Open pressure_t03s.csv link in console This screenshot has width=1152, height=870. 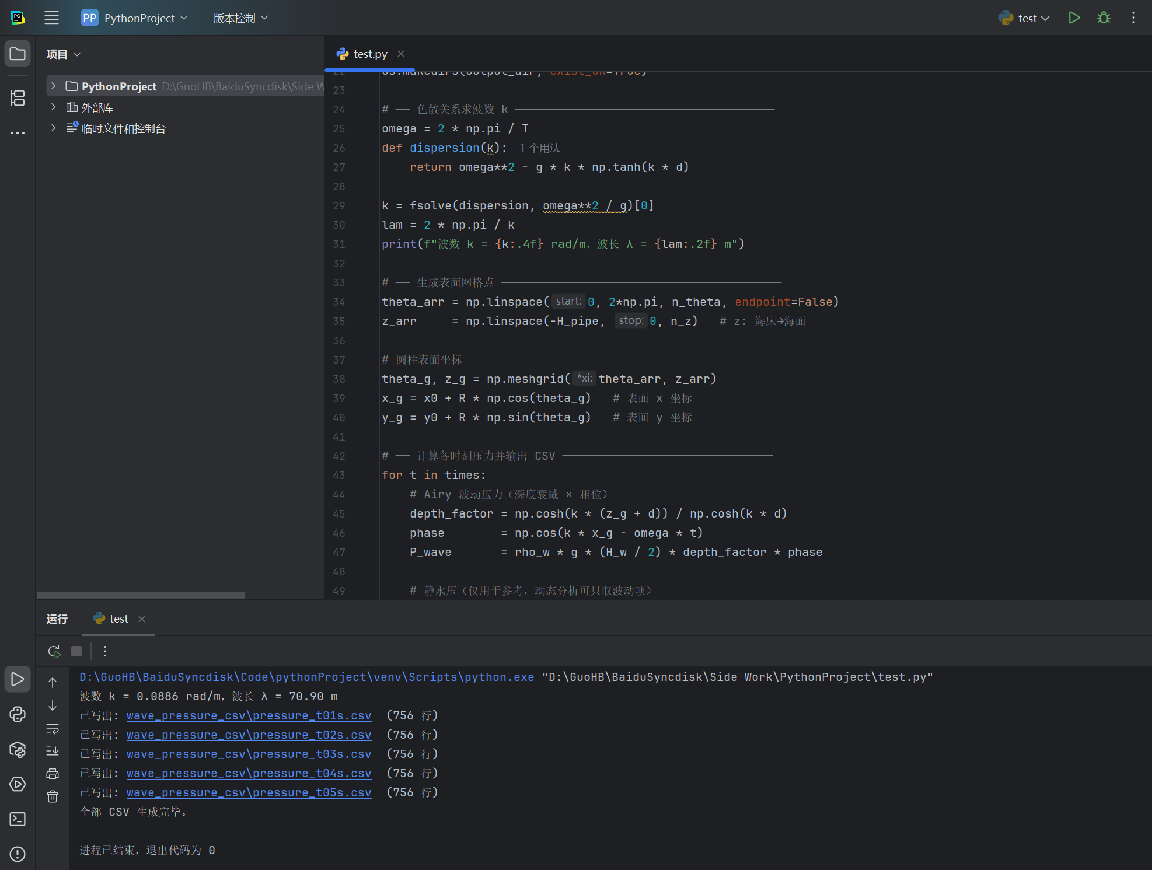pos(249,754)
